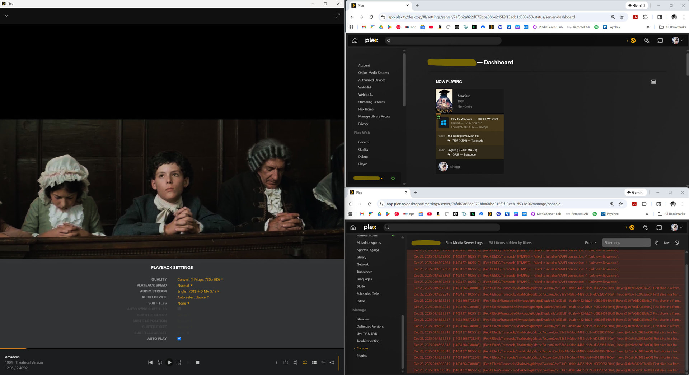The height and width of the screenshot is (375, 689).
Task: Stop playback of Amadeus
Action: pyautogui.click(x=198, y=362)
